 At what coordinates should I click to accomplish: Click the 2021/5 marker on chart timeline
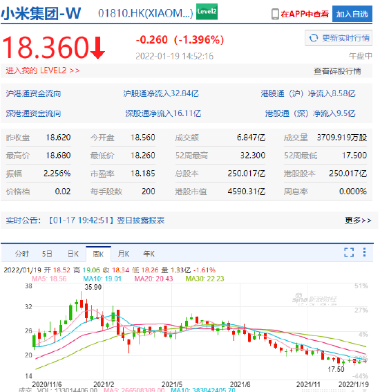(x=171, y=384)
